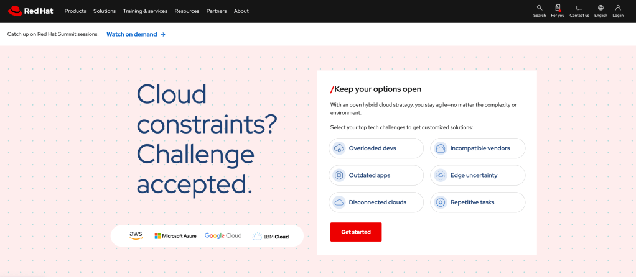Screen dimensions: 636x277
Task: Open the Resources menu item
Action: tap(187, 11)
